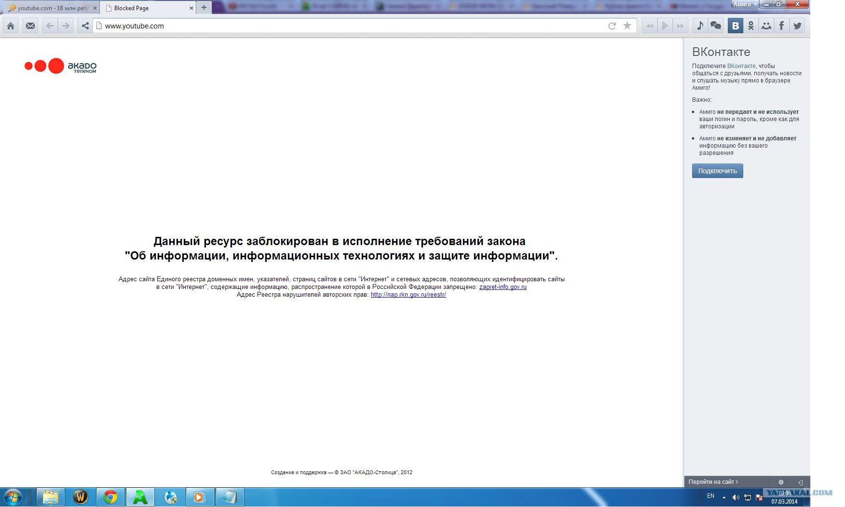Screen dimensions: 845x507
Task: Open the chat bubbles panel
Action: tap(716, 26)
